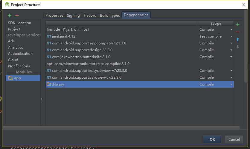This screenshot has width=250, height=149.
Task: Select the apt butterknife-compiler:8.1.0 row
Action: point(140,63)
